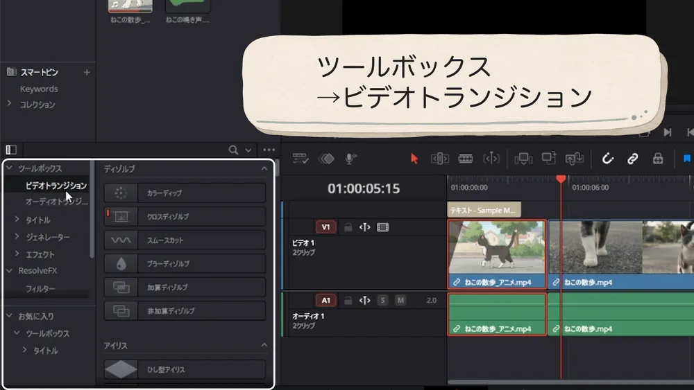Select フィルター under ResolveFX
The width and height of the screenshot is (694, 390).
pyautogui.click(x=40, y=289)
